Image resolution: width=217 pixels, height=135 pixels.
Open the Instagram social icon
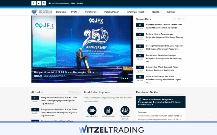[44, 3]
